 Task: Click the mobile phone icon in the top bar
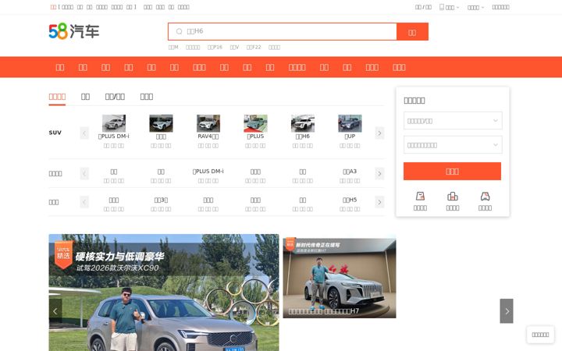click(x=442, y=7)
